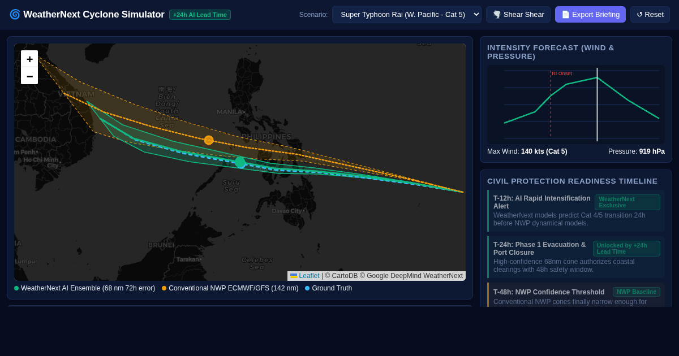
Task: Click the MANILA label on the map
Action: point(229,112)
